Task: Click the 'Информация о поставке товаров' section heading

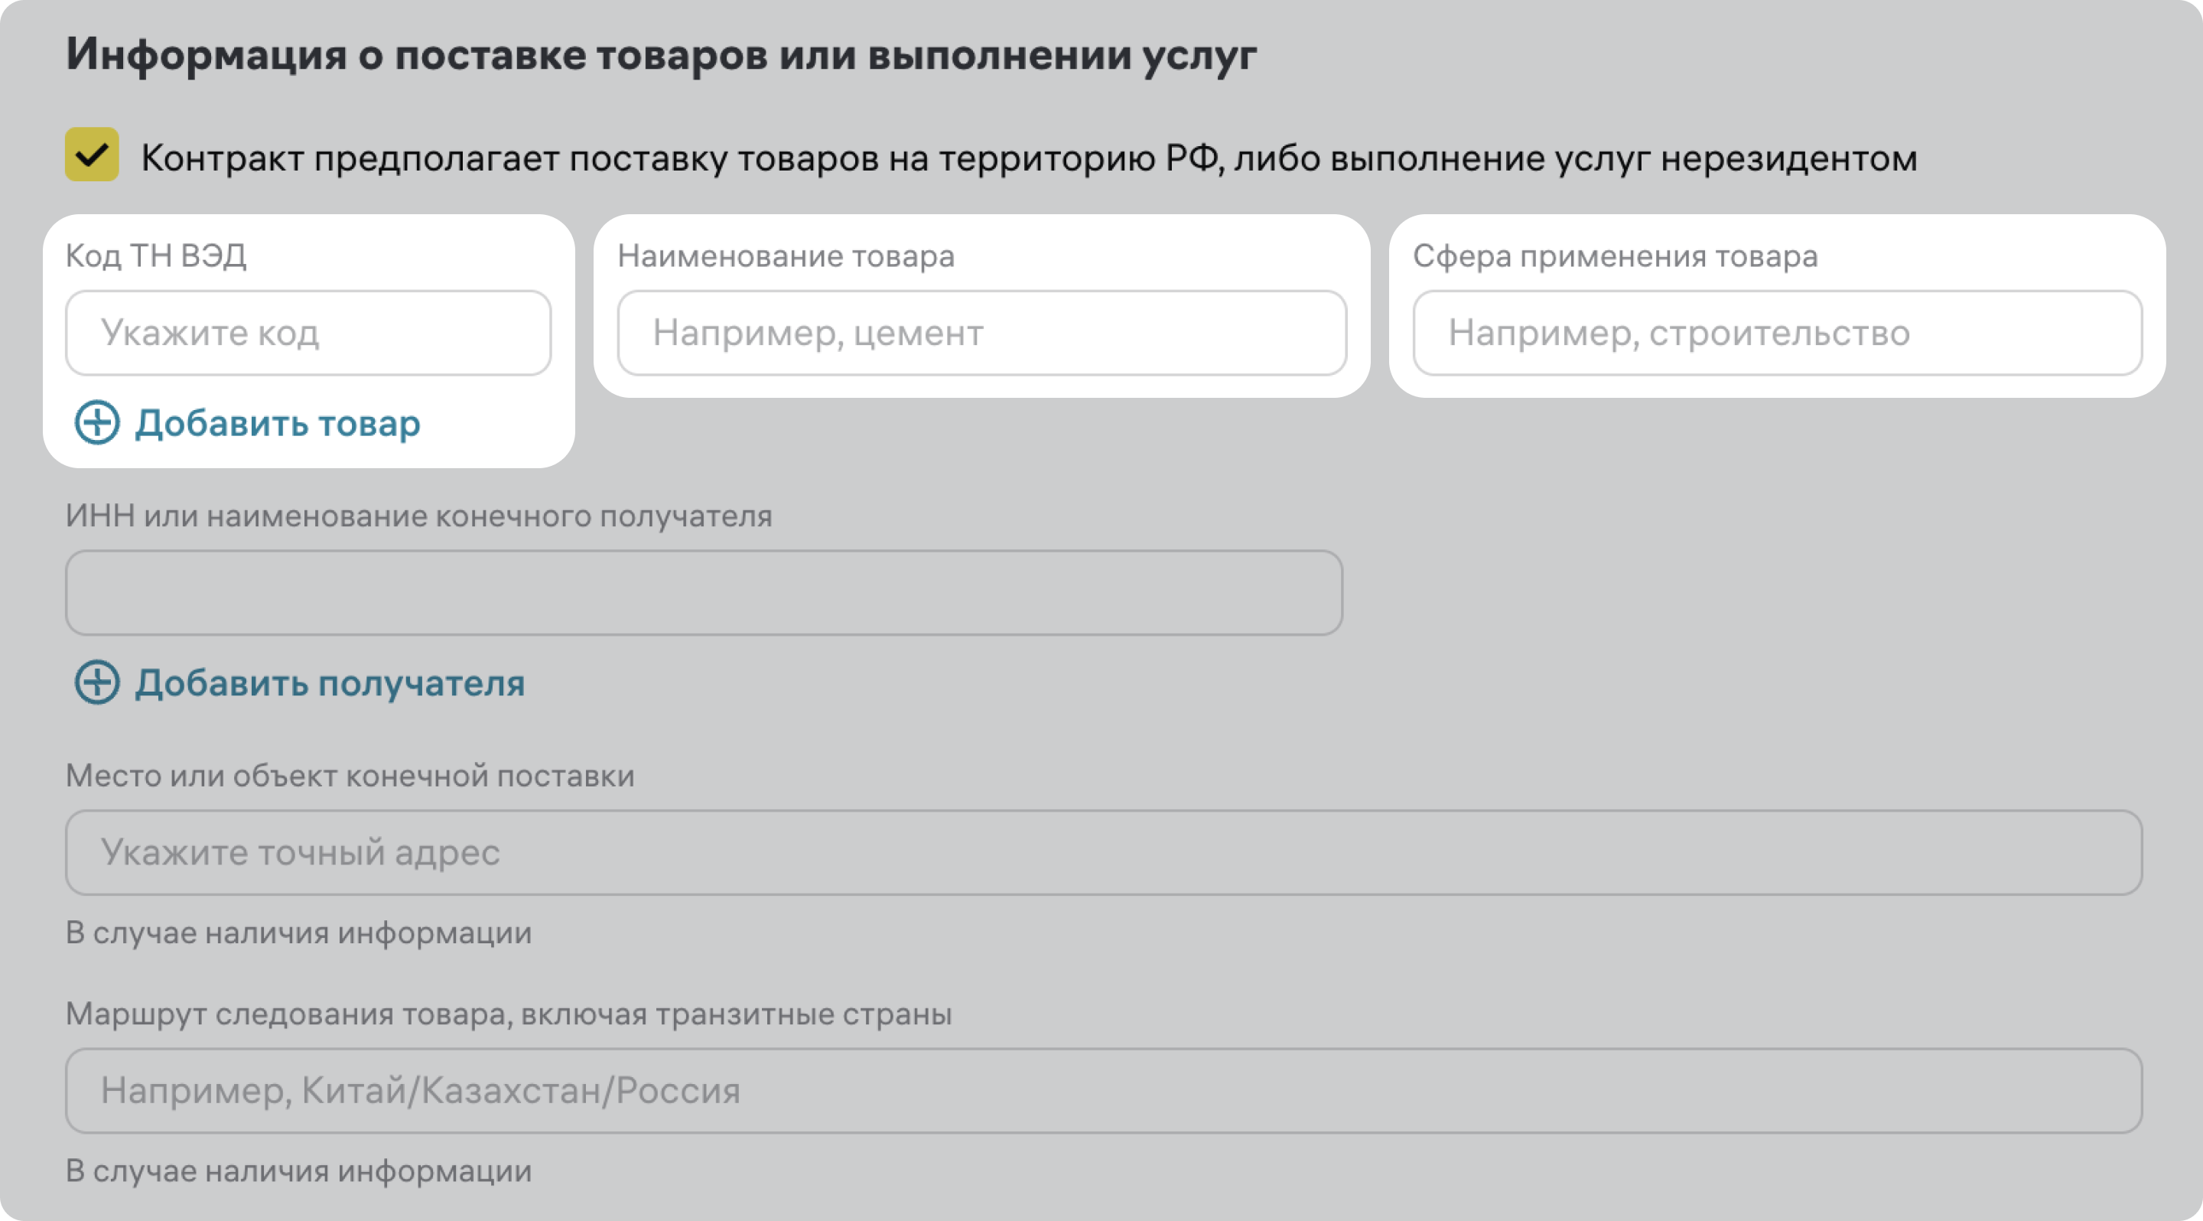Action: pyautogui.click(x=660, y=55)
